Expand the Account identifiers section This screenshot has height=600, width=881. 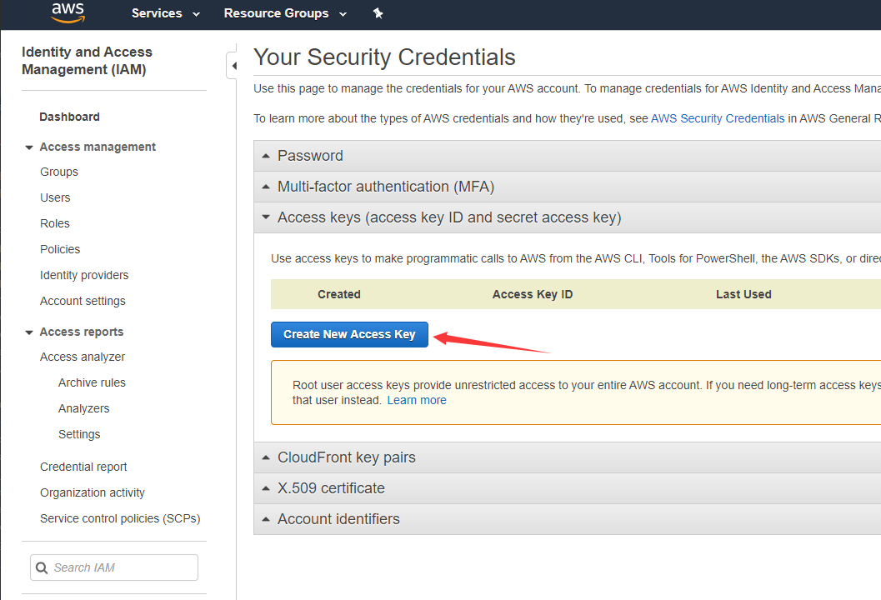coord(338,519)
